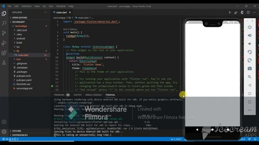Open the Explorer view in activity bar

[4, 13]
